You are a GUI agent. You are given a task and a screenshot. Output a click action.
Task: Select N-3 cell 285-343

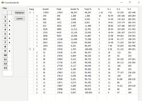click(x=132, y=23)
